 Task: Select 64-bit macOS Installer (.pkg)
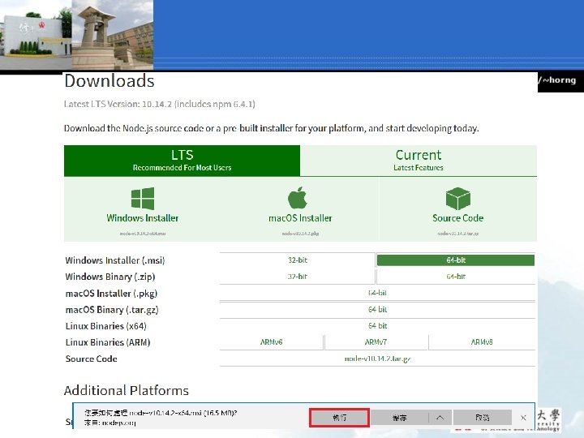(377, 293)
